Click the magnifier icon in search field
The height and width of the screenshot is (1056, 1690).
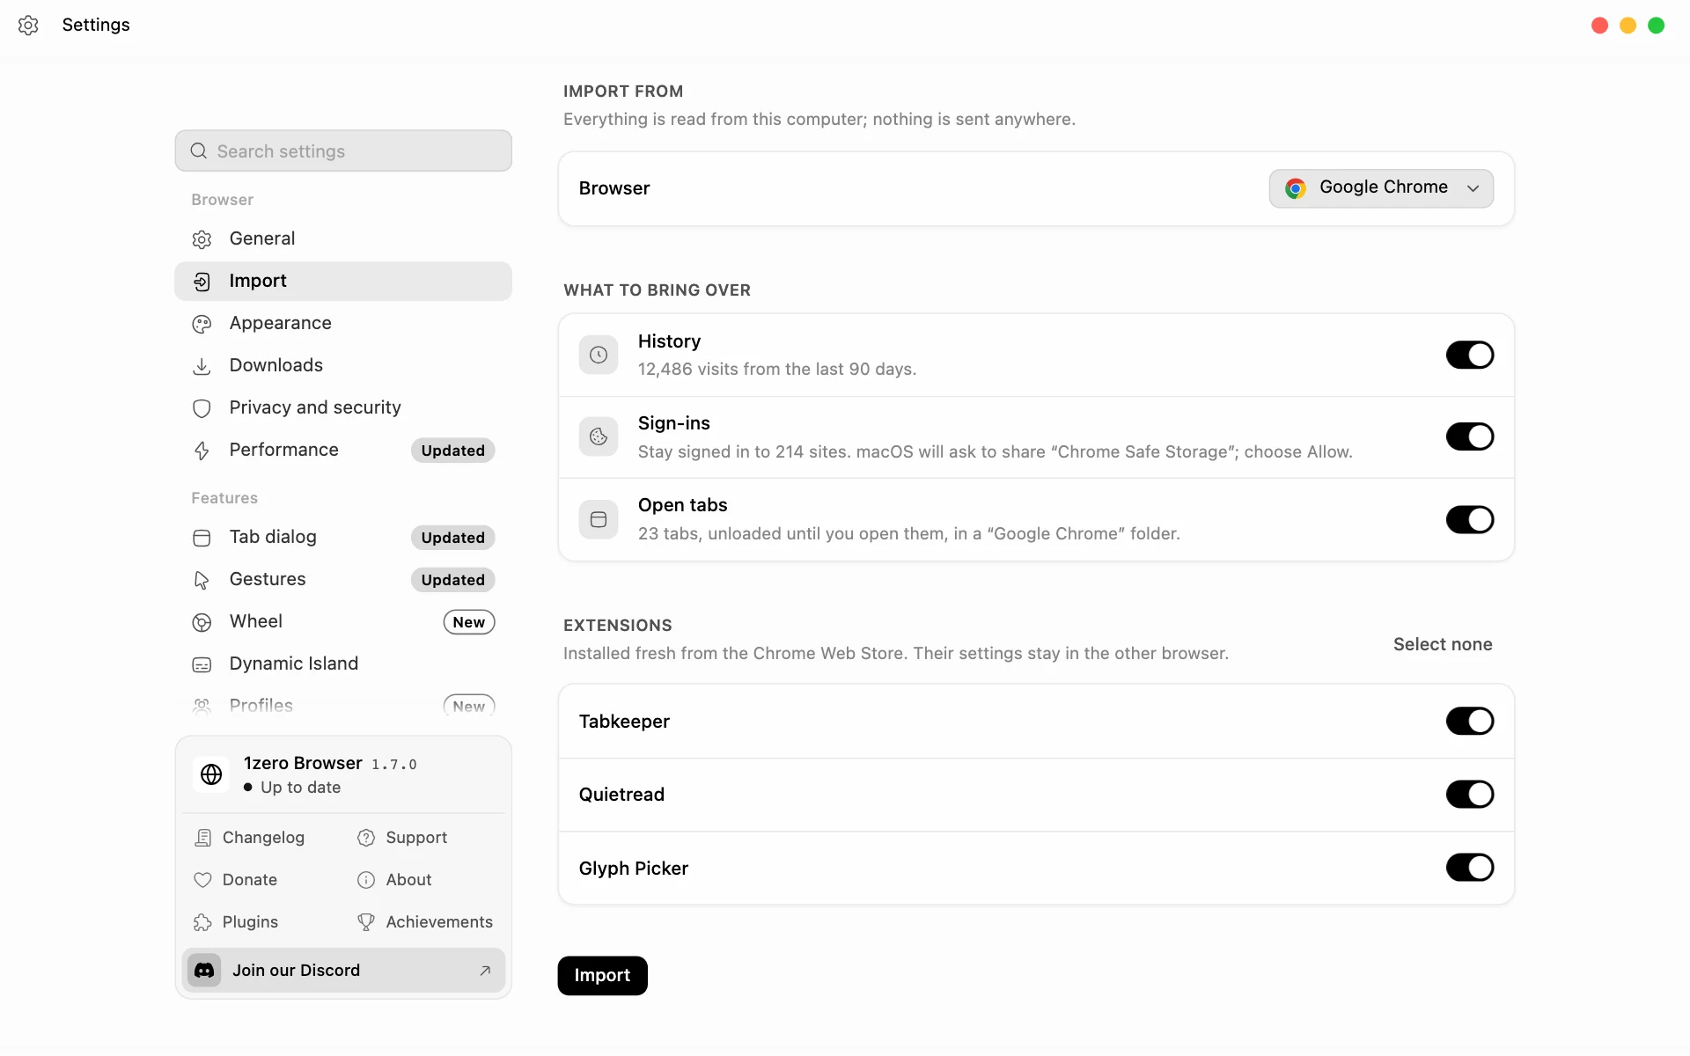click(199, 151)
